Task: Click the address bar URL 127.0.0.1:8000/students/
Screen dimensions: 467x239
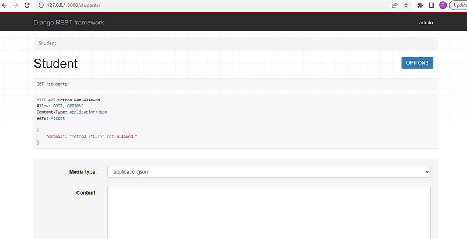Action: pos(74,5)
